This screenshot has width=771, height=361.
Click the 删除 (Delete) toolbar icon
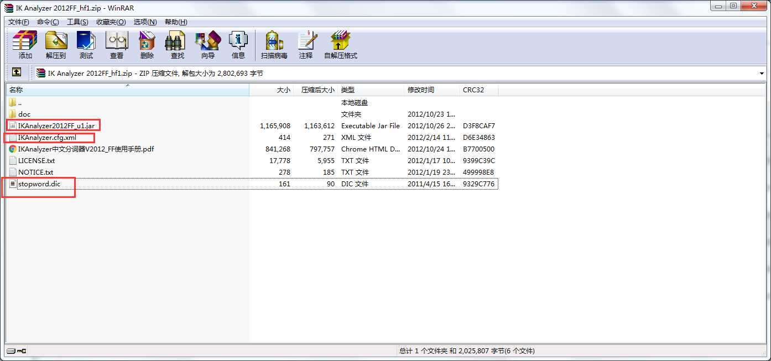147,41
